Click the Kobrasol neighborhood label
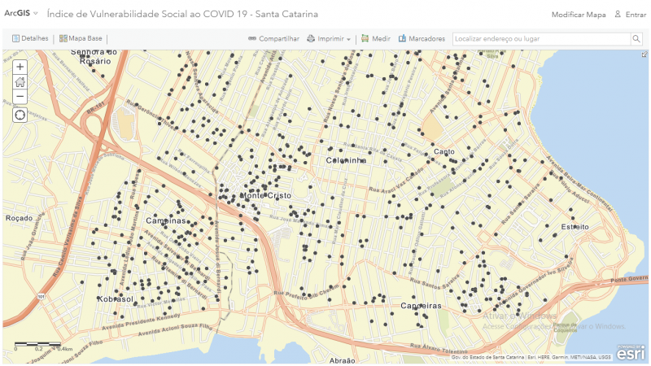Viewport: 651px width, 366px height. click(x=116, y=298)
